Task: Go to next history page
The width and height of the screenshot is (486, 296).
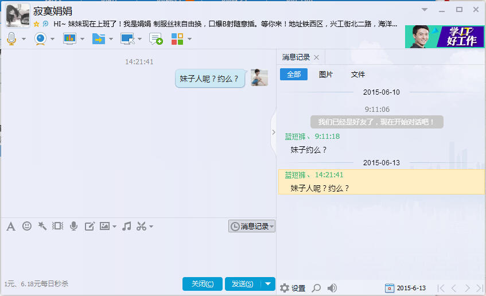Action: [467, 288]
